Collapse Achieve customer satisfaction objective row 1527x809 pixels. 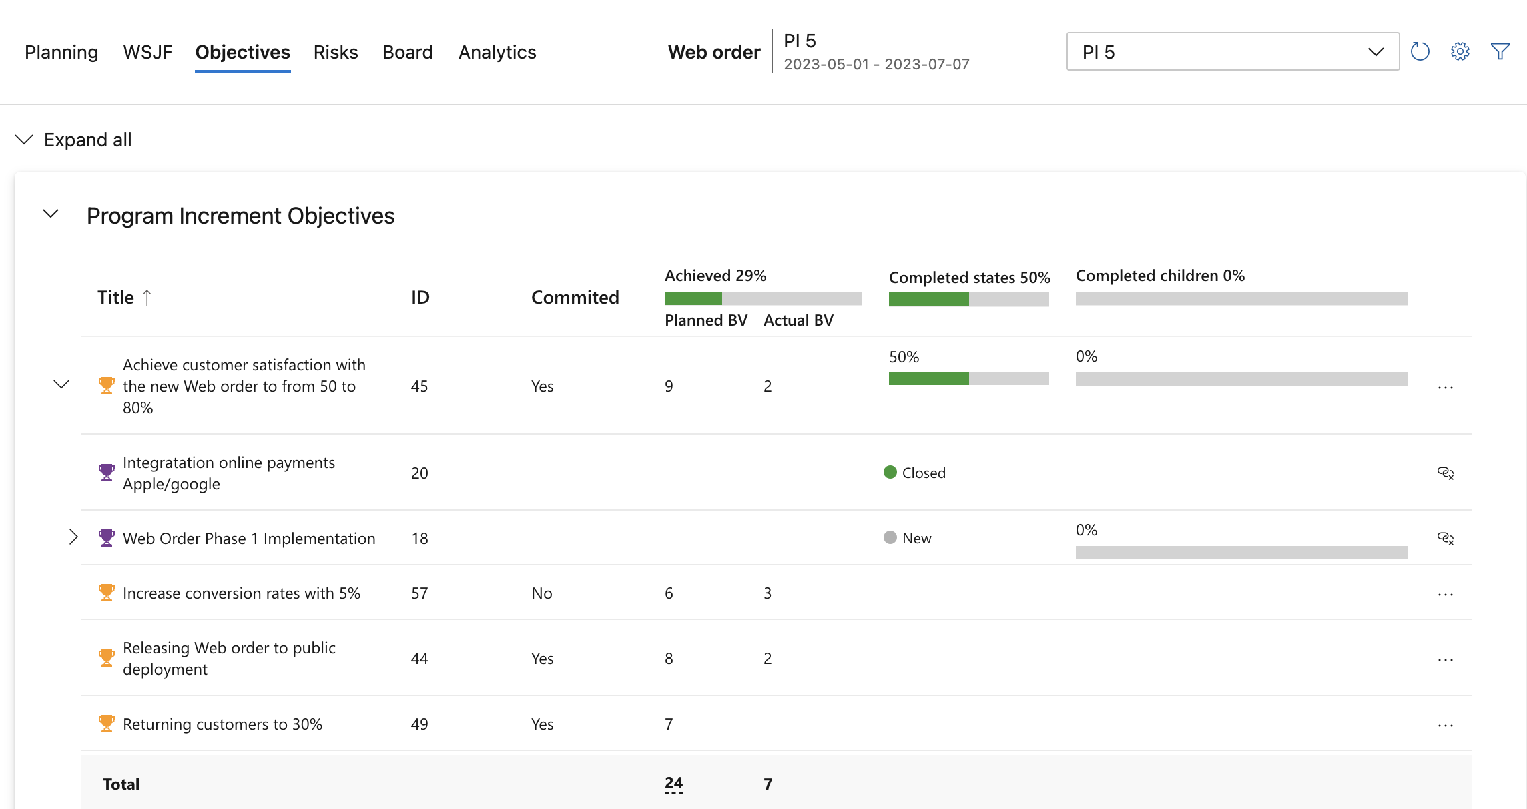pos(61,384)
